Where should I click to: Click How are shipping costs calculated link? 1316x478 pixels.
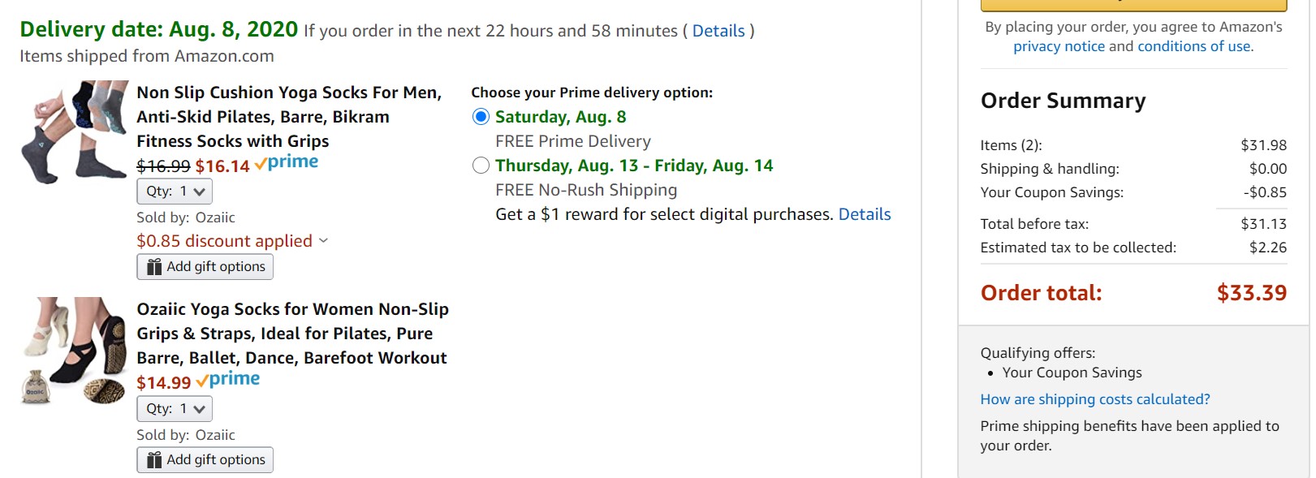(1095, 399)
